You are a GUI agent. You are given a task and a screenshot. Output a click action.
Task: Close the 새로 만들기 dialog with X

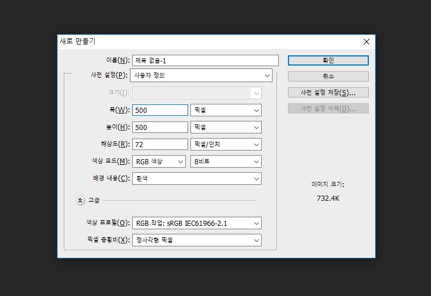tap(367, 42)
